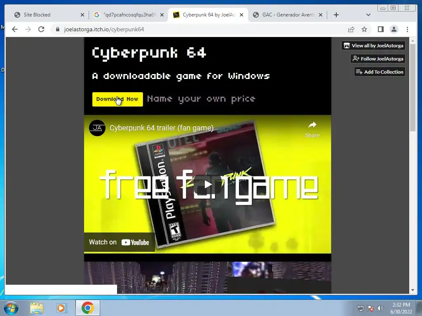Viewport: 422px width, 316px height.
Task: Close the Google search tab
Action: click(162, 15)
